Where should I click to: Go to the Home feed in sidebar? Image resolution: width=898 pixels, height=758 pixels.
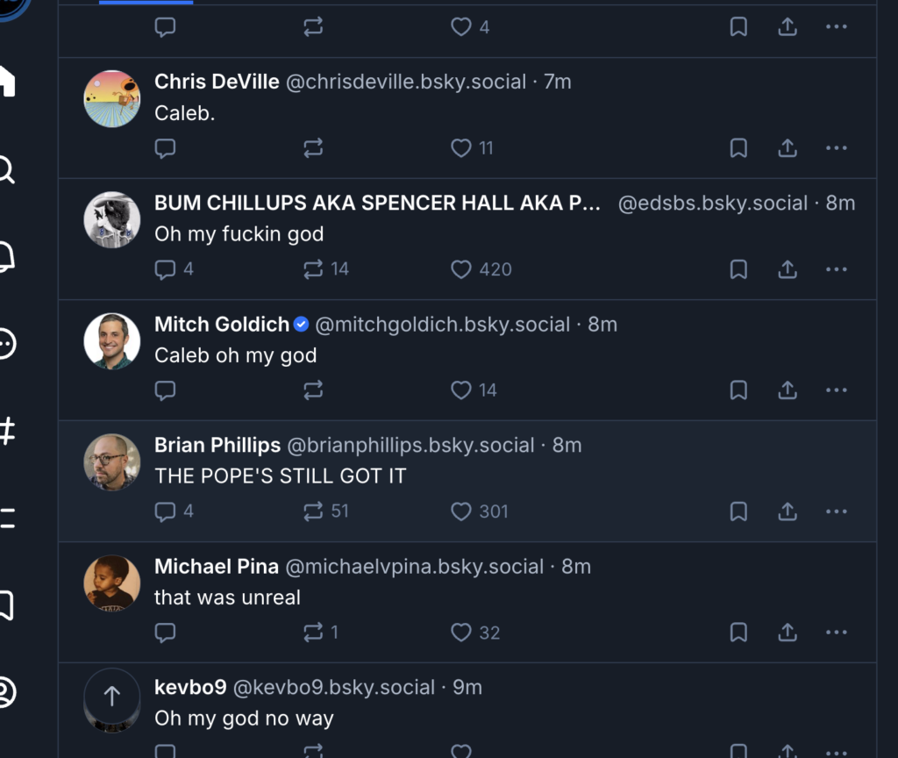pyautogui.click(x=5, y=81)
